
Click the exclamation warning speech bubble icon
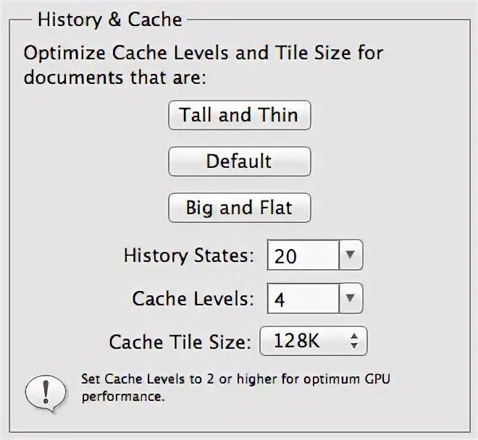(x=46, y=393)
